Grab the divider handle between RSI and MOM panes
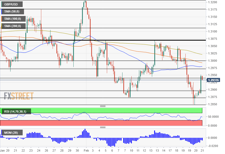The height and width of the screenshot is (154, 225). click(x=103, y=127)
